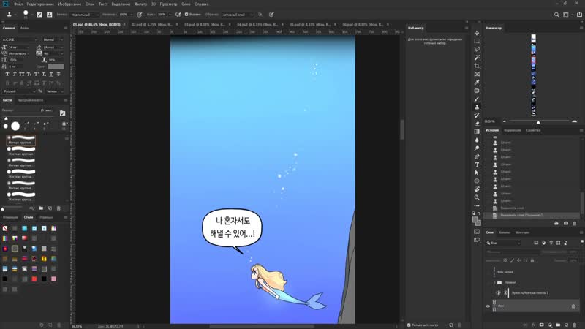Viewport: 585px width, 329px height.
Task: Select the Clone Stamp tool in toolbar
Action: click(x=477, y=107)
